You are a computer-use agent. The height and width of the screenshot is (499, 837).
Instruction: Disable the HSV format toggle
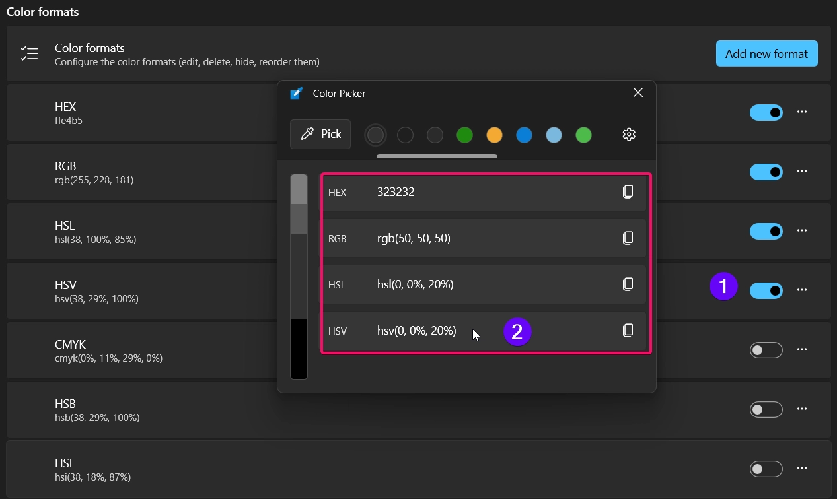tap(766, 291)
